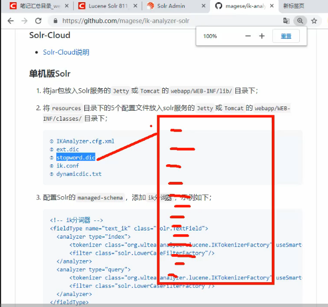This screenshot has height=307, width=328.
Task: Click the analyzer type="query" line
Action: (x=94, y=270)
